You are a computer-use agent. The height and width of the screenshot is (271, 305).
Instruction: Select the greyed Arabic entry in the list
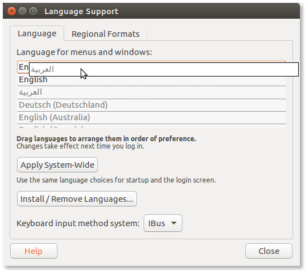coord(151,92)
